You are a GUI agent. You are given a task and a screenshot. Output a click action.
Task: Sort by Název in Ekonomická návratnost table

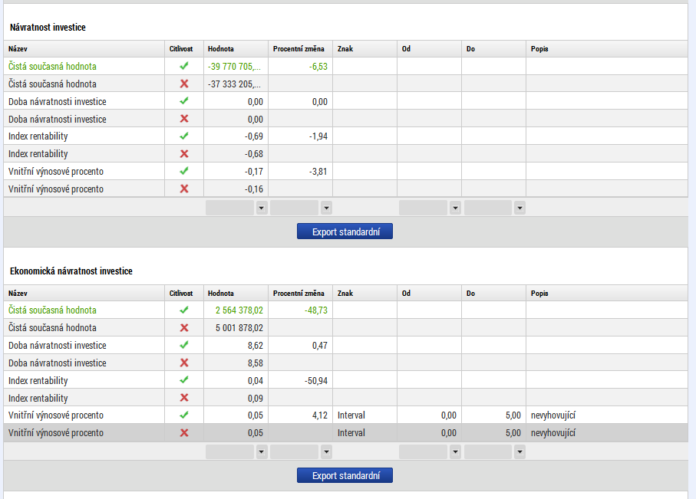pyautogui.click(x=18, y=293)
